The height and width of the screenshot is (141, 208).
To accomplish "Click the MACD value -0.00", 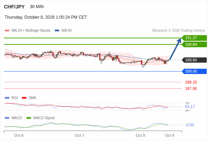I will click(190, 125).
